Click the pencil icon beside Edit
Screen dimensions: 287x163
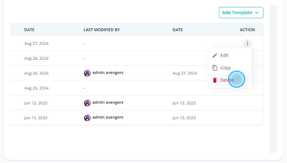pos(215,55)
